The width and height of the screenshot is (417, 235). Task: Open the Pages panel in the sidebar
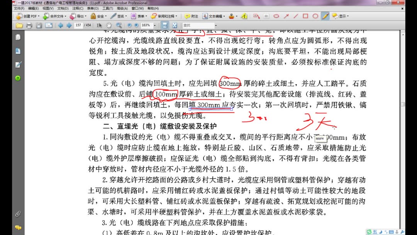pos(17,37)
